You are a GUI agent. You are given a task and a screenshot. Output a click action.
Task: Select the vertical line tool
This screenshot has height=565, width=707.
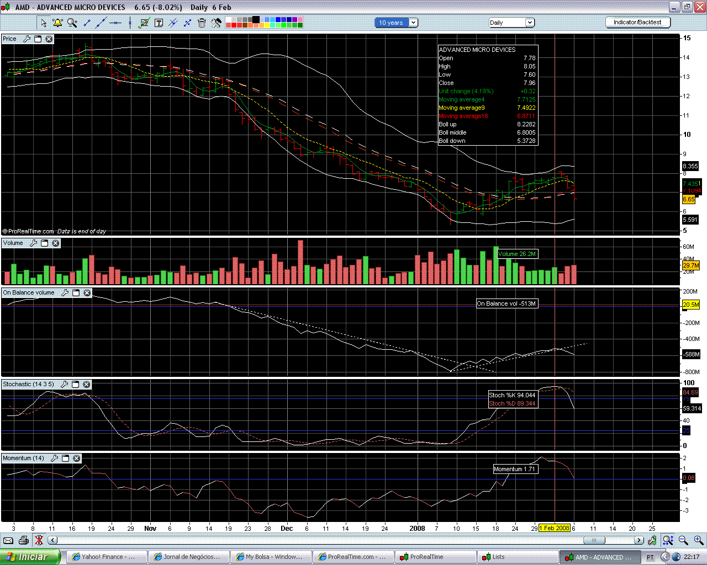click(x=130, y=23)
